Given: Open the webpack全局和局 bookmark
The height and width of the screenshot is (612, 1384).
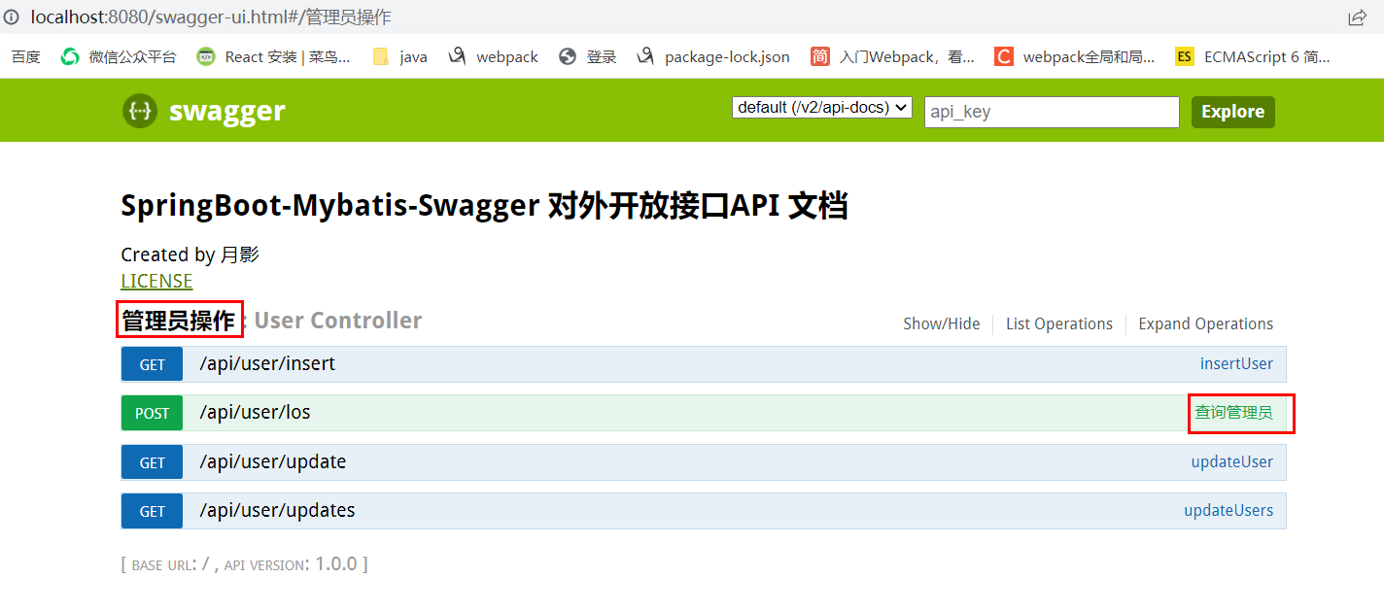Looking at the screenshot, I should click(x=1075, y=56).
